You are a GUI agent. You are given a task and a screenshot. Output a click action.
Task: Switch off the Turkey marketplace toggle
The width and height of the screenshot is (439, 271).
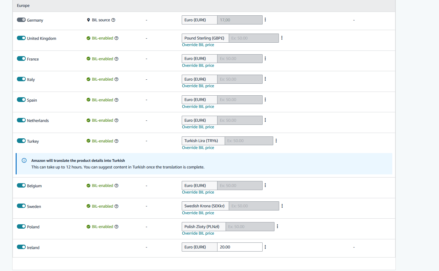point(21,141)
